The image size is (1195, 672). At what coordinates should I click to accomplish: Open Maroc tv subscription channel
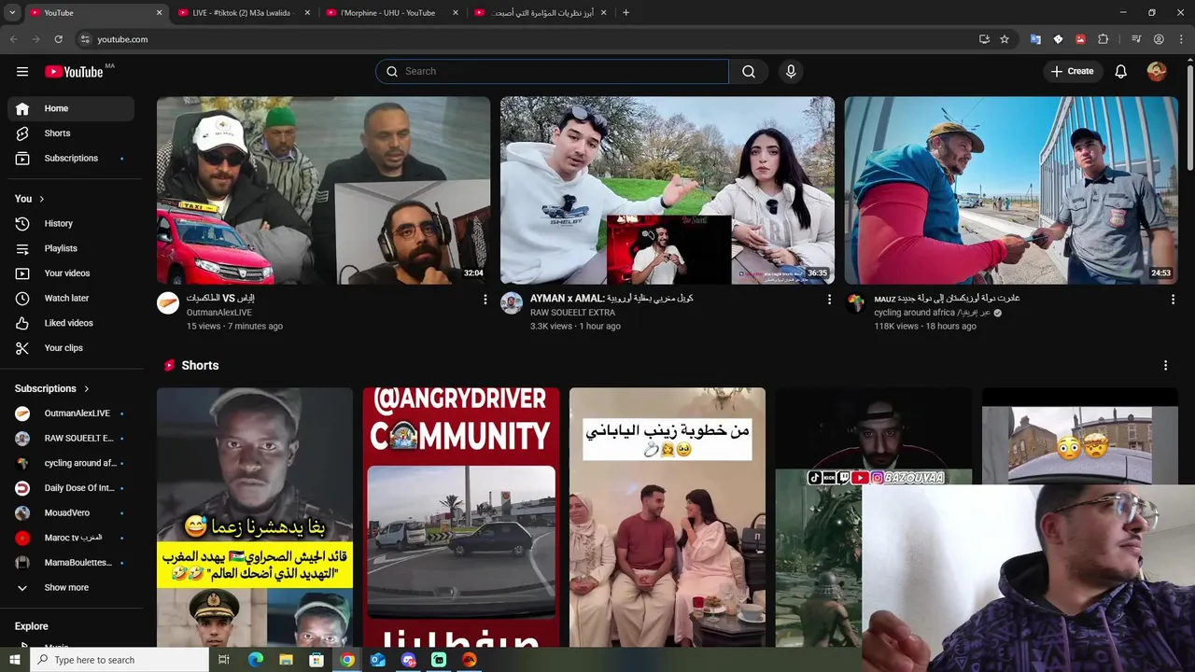pyautogui.click(x=71, y=538)
